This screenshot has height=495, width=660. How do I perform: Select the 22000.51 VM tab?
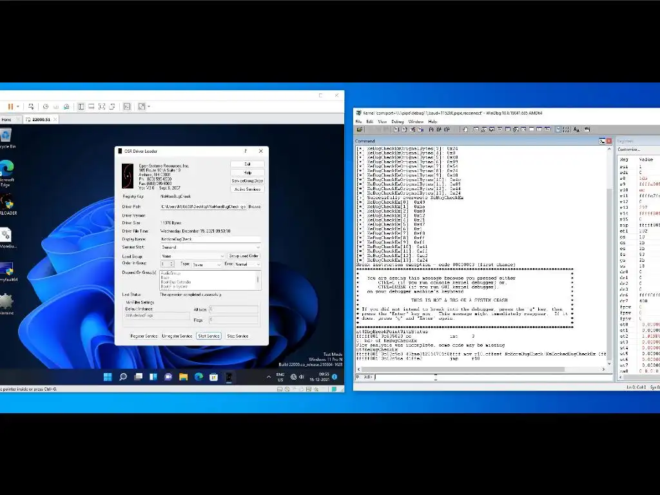[41, 119]
